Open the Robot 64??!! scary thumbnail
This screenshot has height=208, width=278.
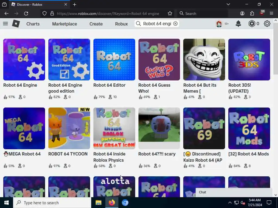pyautogui.click(x=159, y=128)
